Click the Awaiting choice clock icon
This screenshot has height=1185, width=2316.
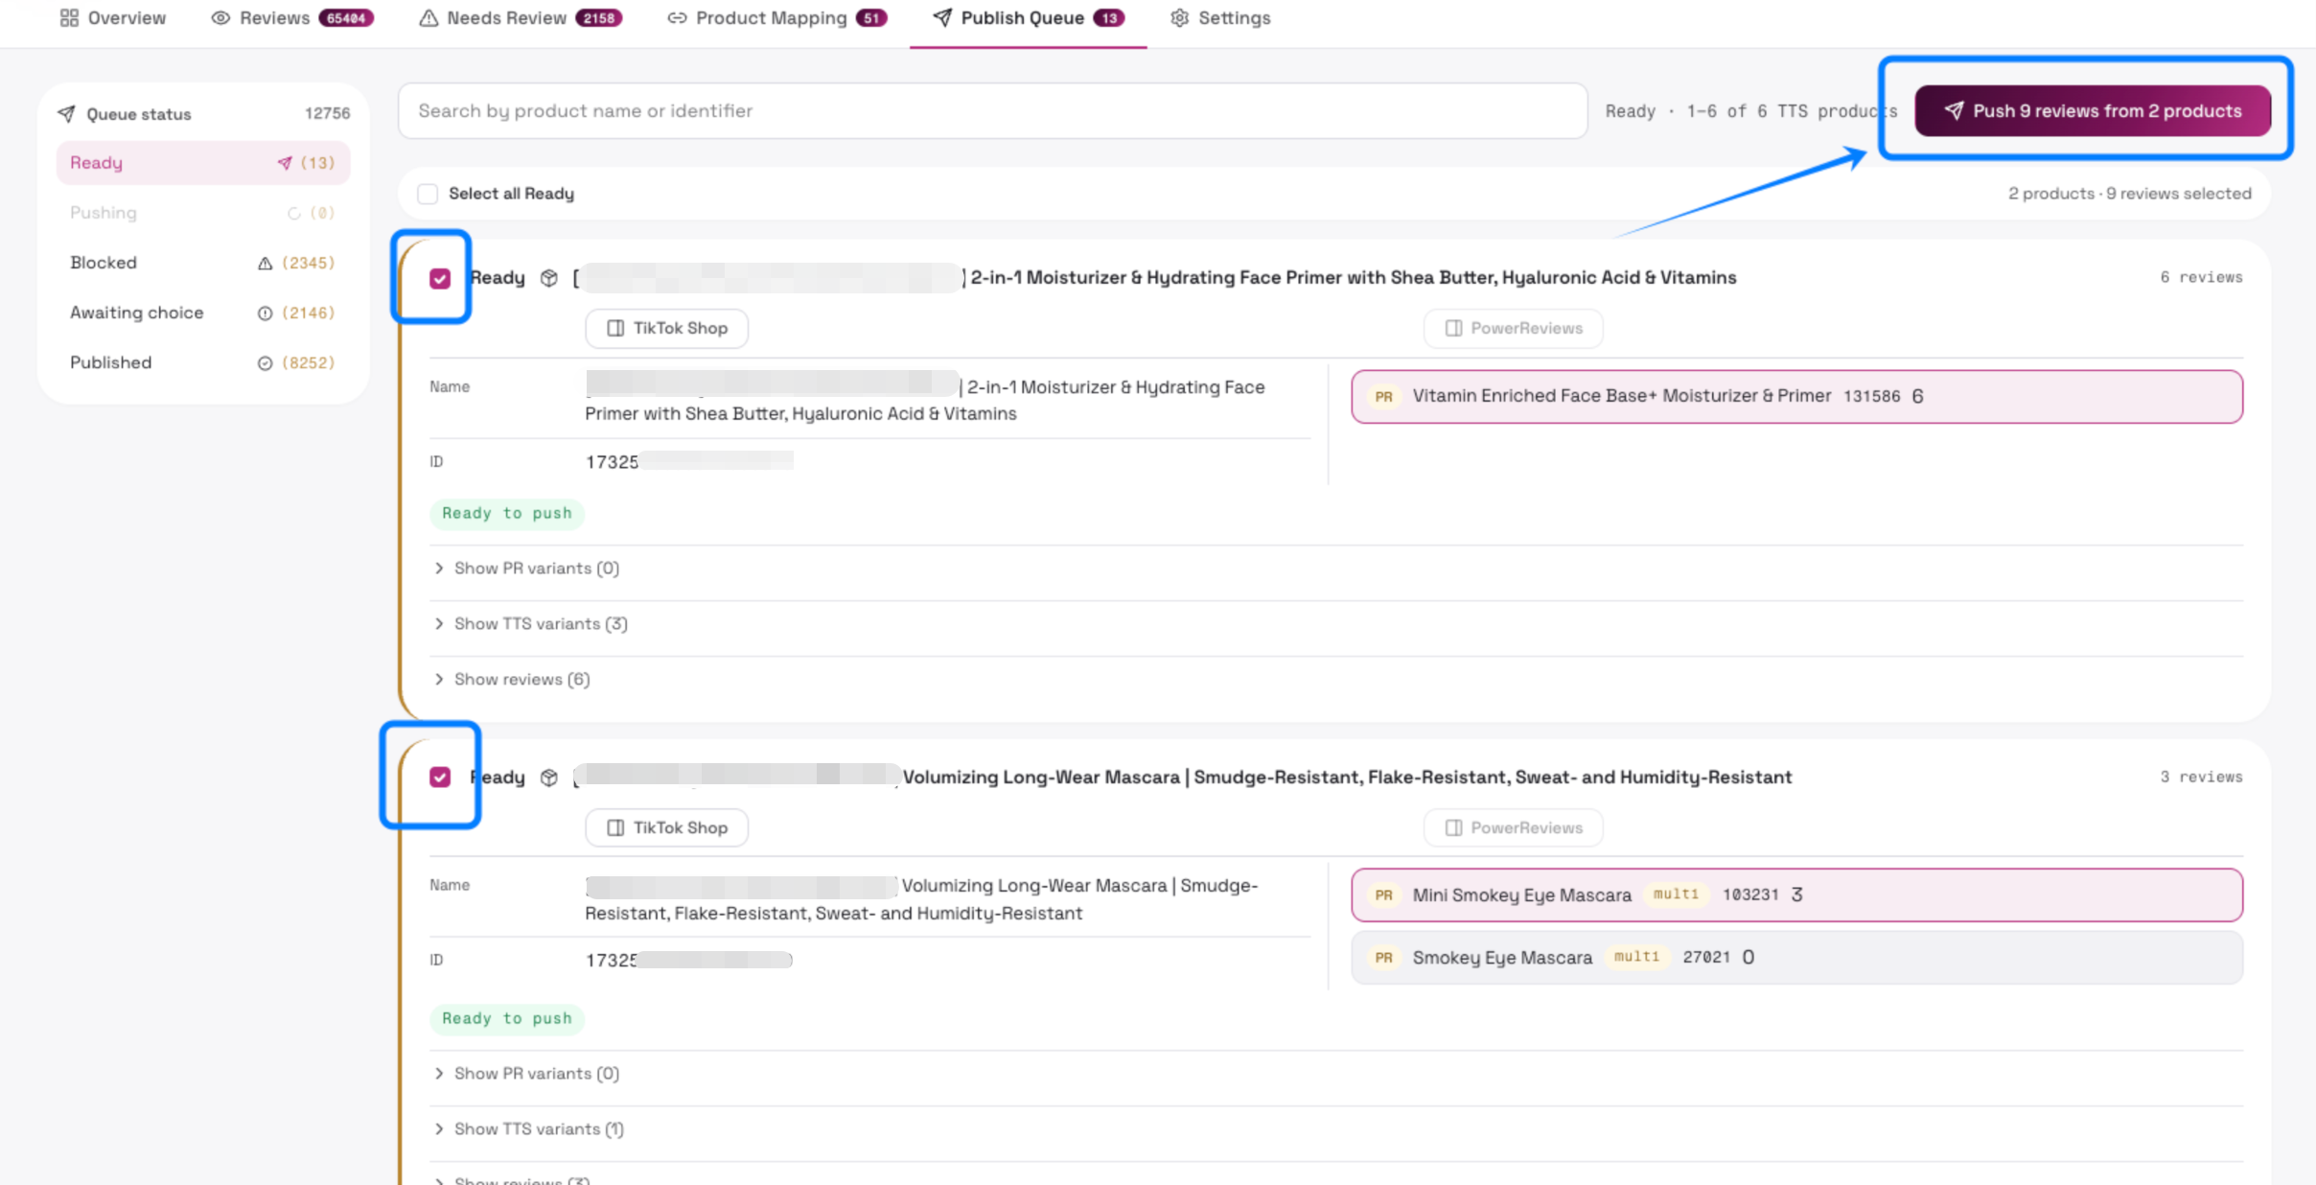pos(266,314)
